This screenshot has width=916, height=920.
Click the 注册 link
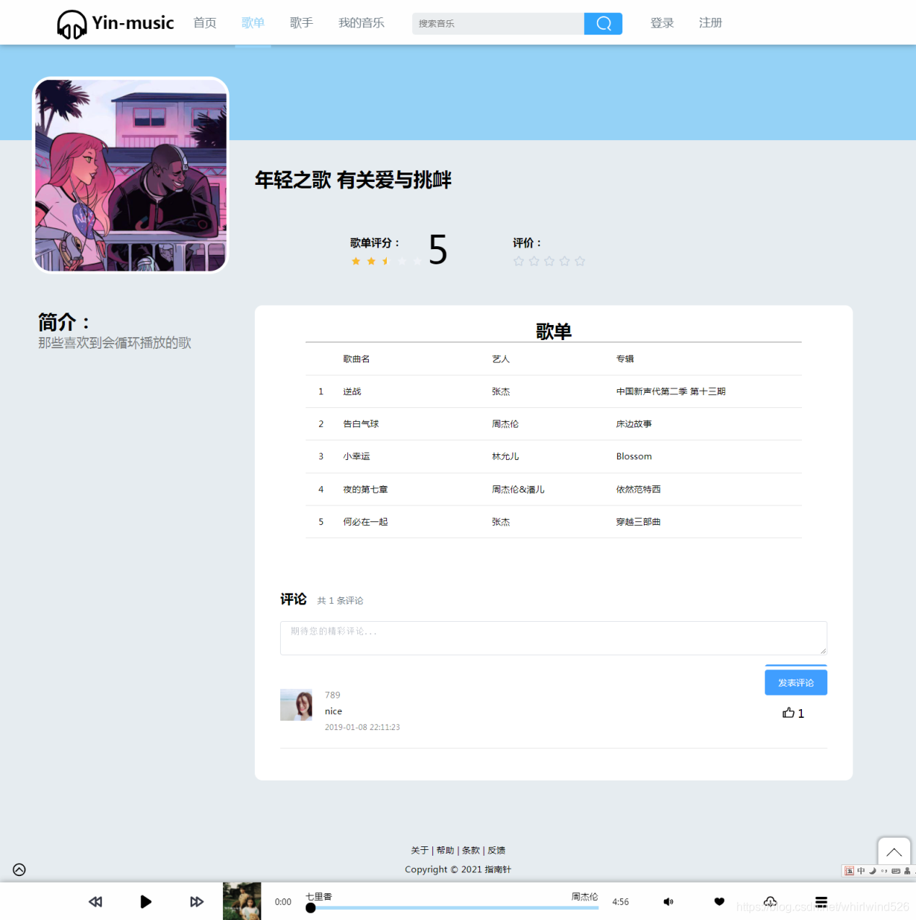coord(710,23)
